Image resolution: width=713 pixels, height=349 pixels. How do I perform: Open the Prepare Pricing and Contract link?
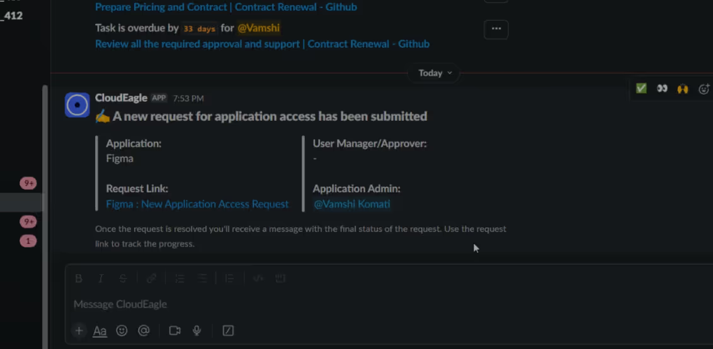(x=226, y=8)
